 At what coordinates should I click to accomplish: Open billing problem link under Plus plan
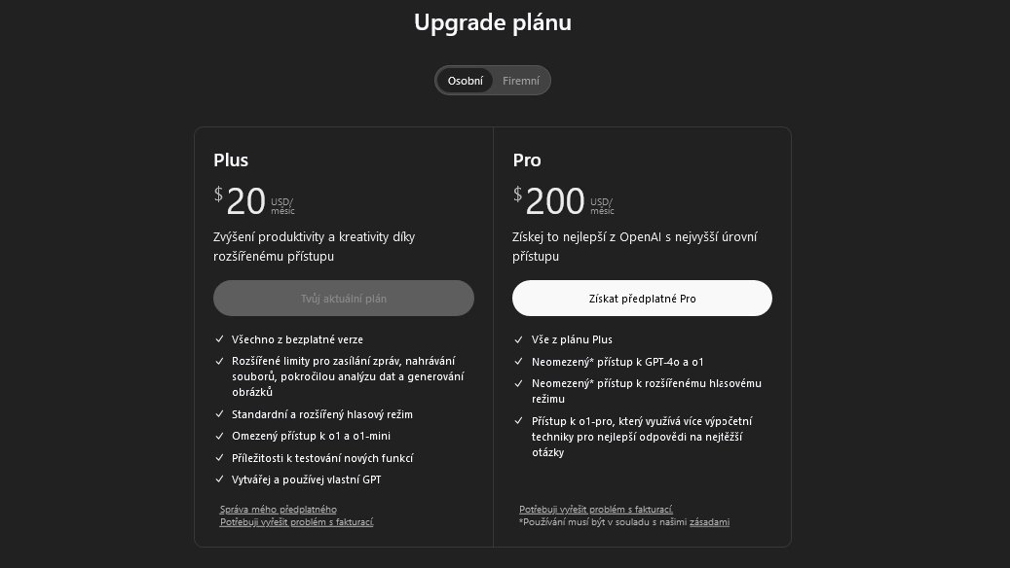pyautogui.click(x=296, y=522)
